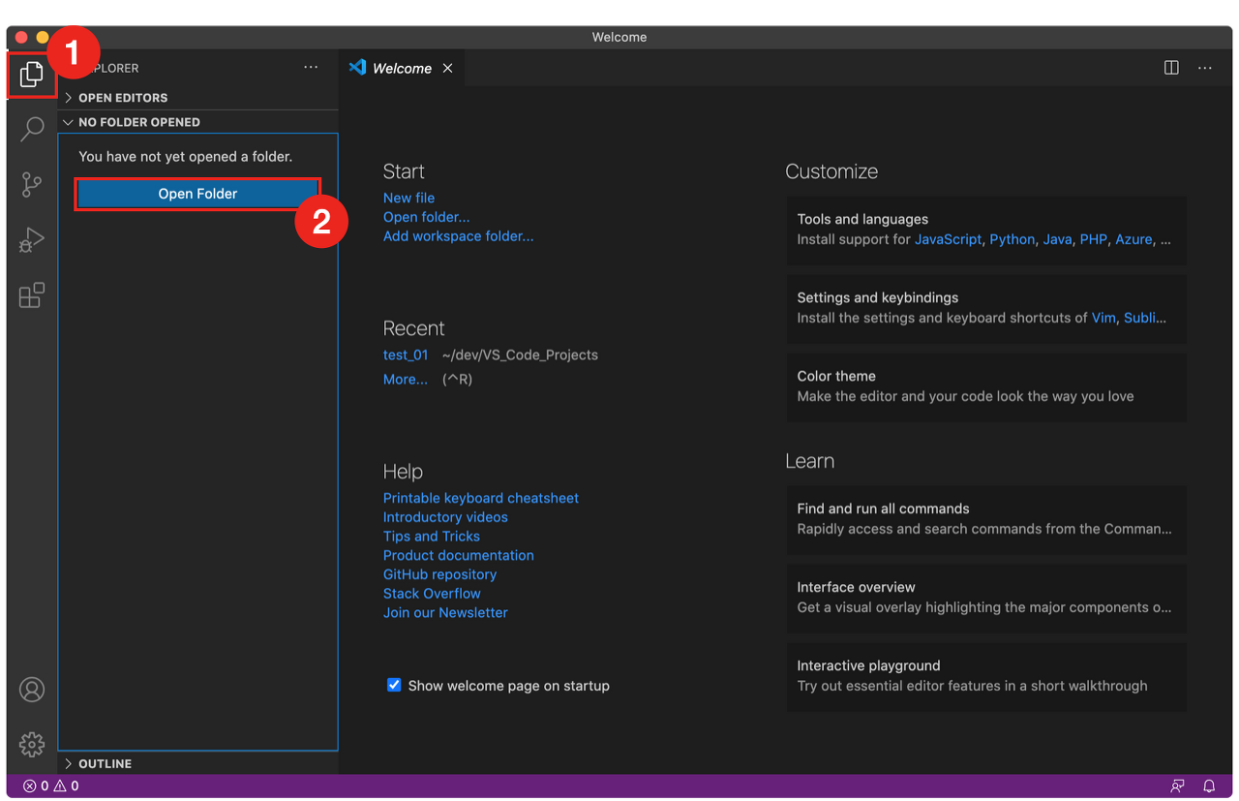Viewport: 1239px width, 801px height.
Task: Click 'You have not yet opened a folder.' text
Action: coord(186,156)
